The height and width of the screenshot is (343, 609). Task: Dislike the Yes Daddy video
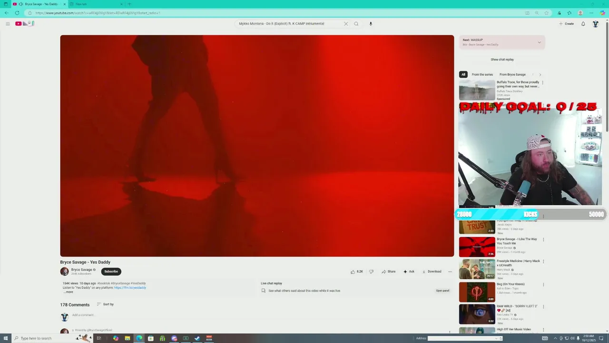371,272
